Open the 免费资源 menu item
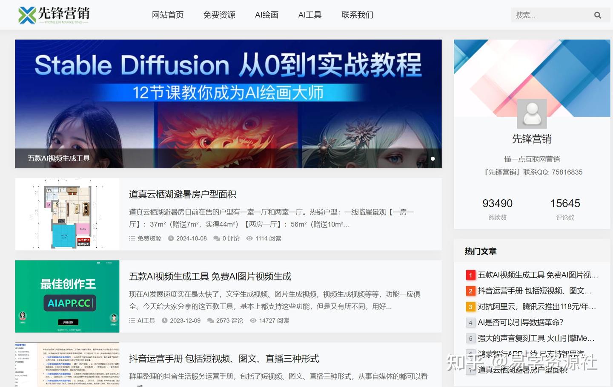This screenshot has width=613, height=387. [219, 15]
